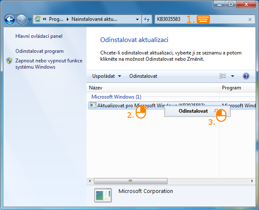Click the horizontal scrollbar thumb
Viewport: 259px width, 210px height.
131,181
